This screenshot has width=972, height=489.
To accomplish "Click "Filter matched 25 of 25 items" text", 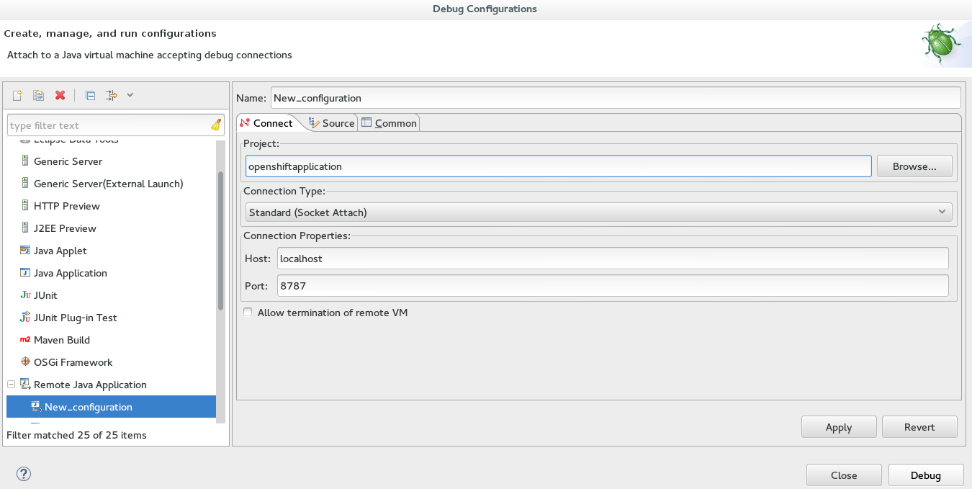I will click(76, 435).
